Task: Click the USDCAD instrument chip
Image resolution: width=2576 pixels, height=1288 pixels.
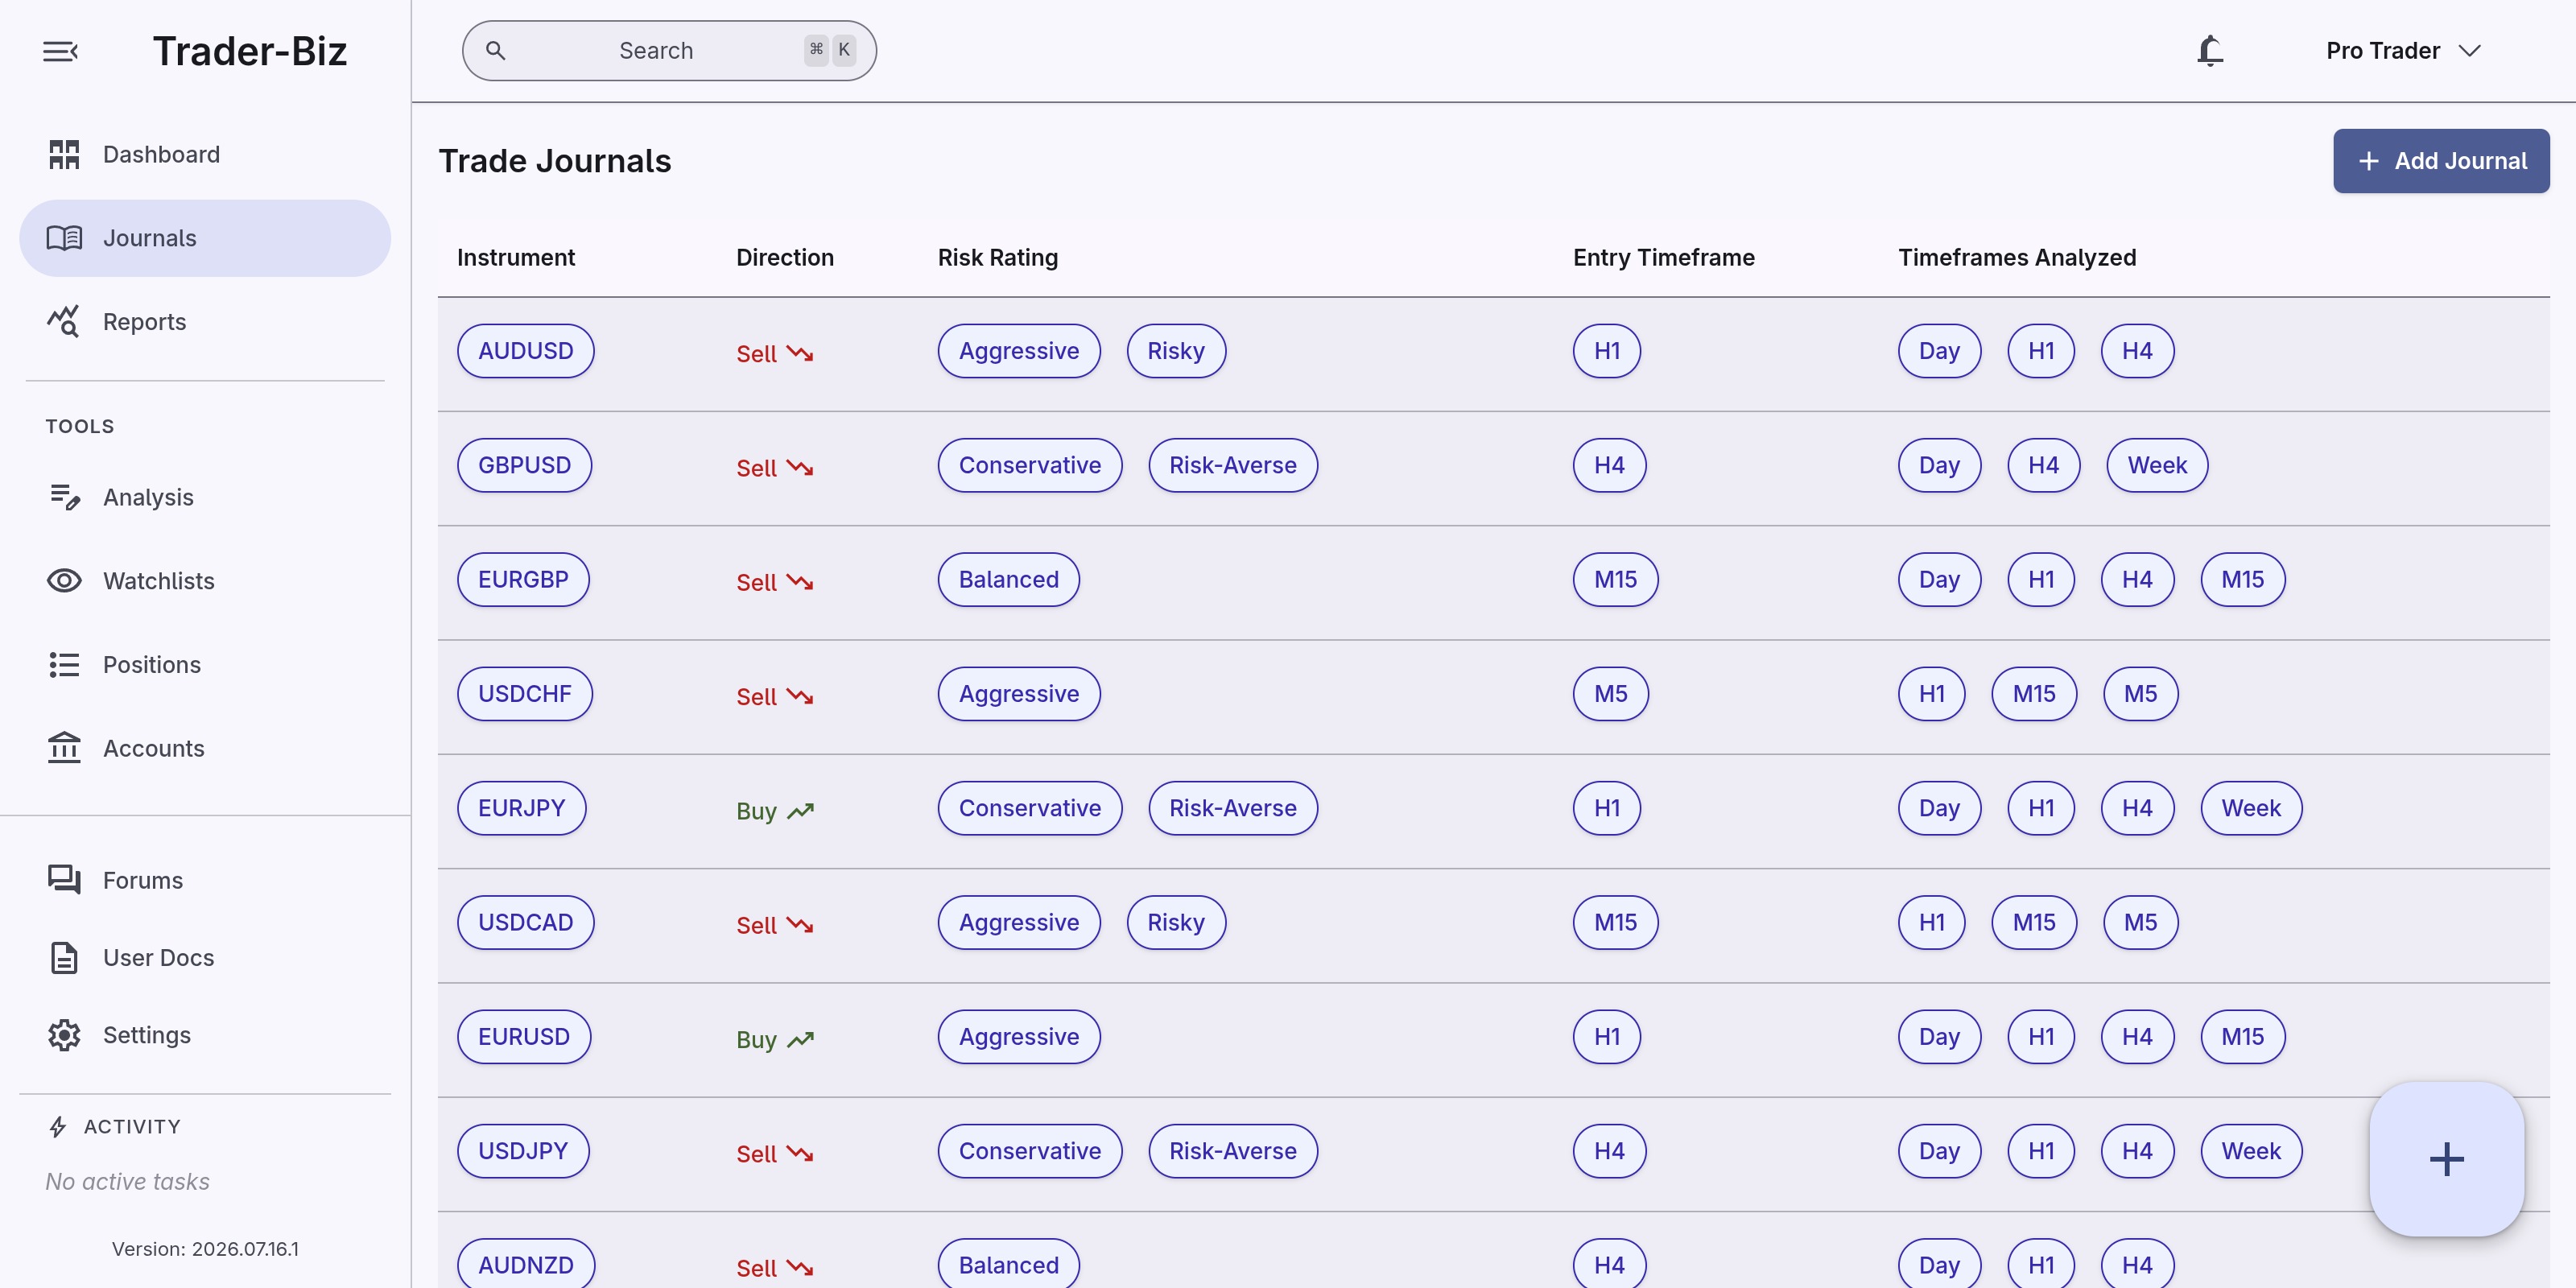Action: click(x=525, y=922)
